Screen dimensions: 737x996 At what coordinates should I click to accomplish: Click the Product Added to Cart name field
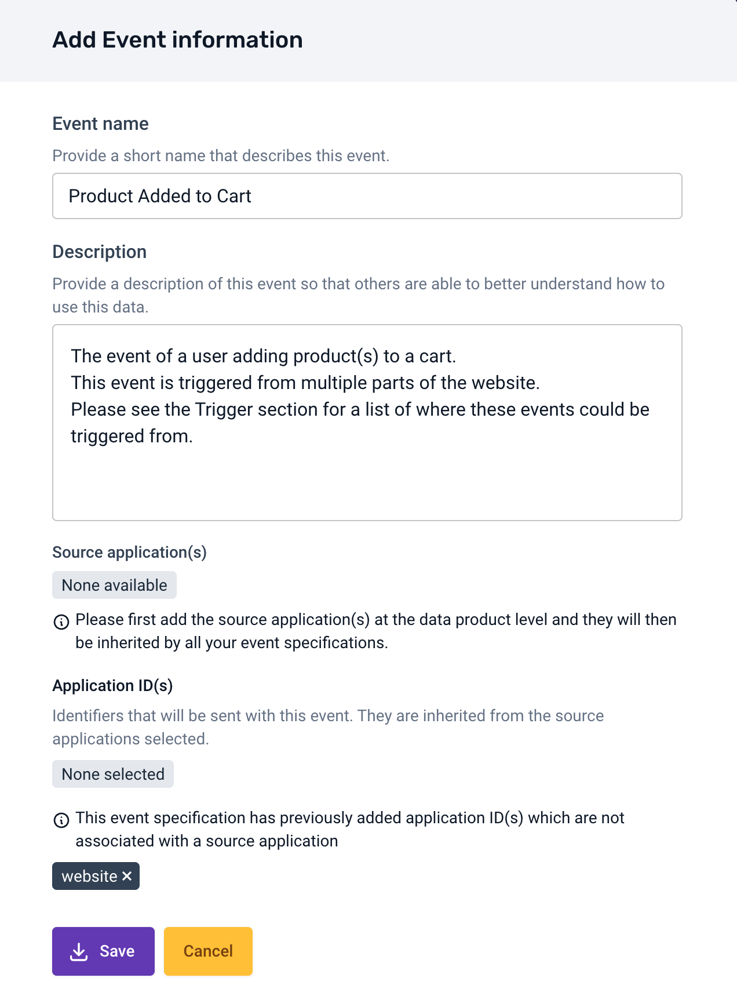point(367,196)
